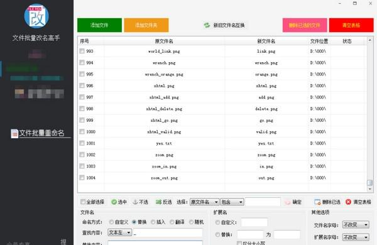Select the 翻译 naming mode radio button
Viewport: 377px width, 245px height.
click(172, 222)
